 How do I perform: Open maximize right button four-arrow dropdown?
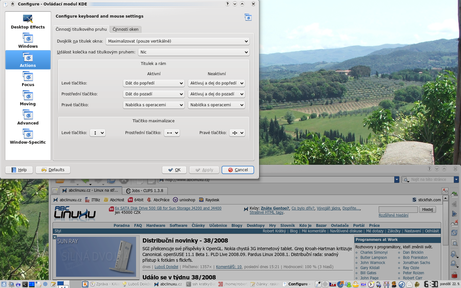(237, 133)
